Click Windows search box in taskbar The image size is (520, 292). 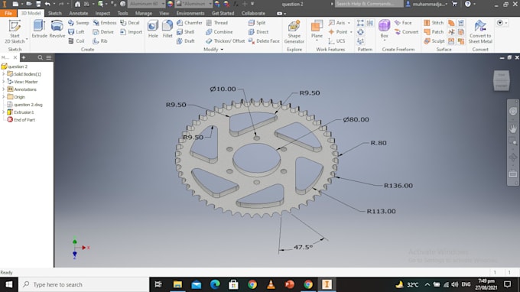click(x=84, y=284)
